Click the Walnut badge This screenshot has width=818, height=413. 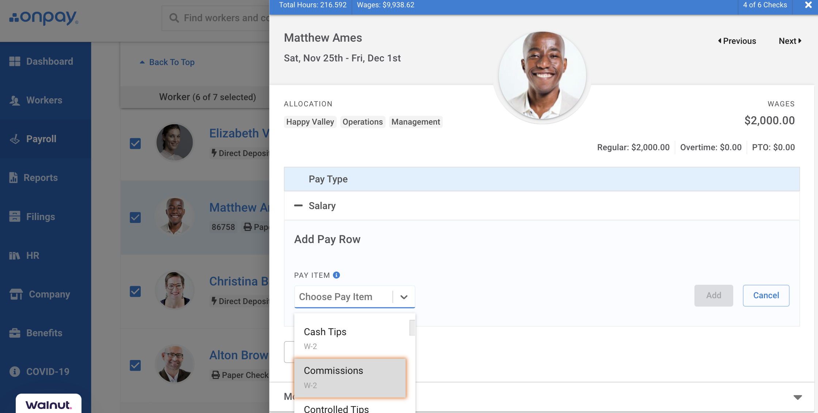49,404
